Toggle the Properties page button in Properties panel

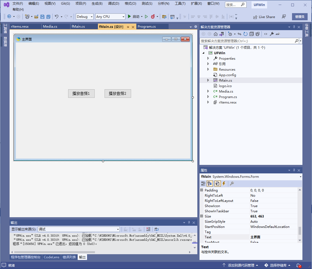point(217,184)
